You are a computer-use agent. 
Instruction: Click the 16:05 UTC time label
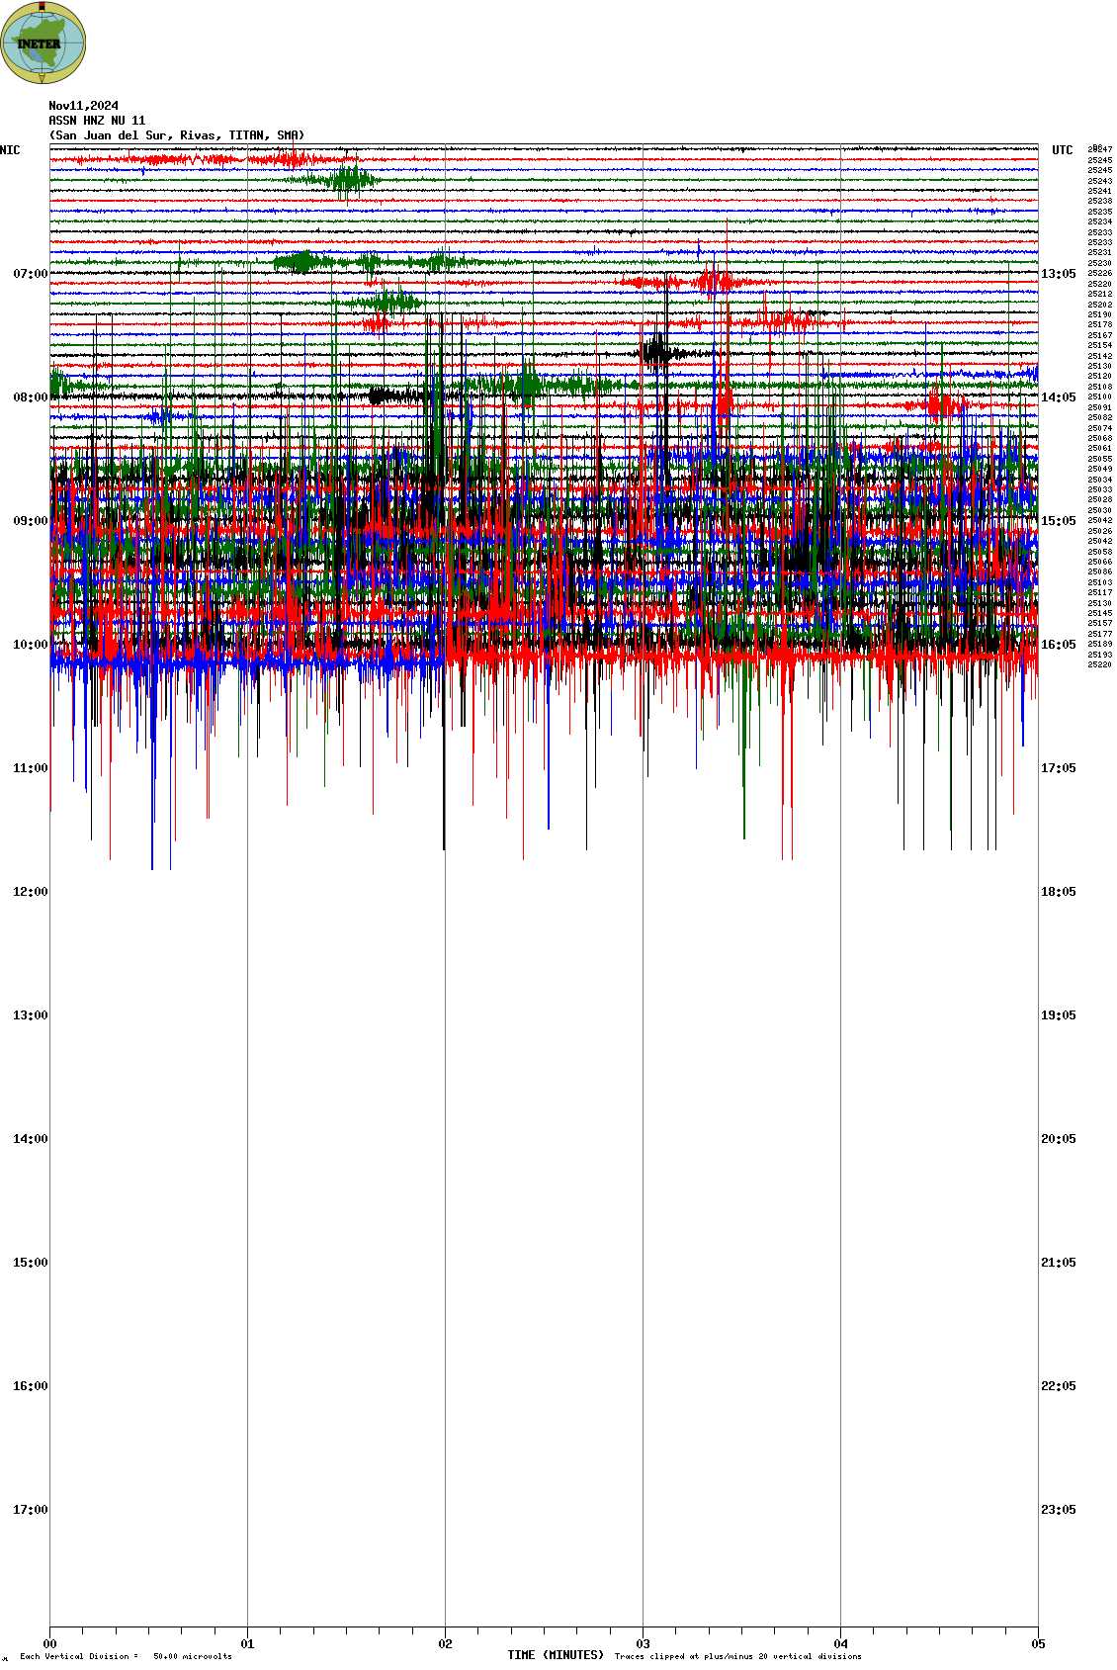[1058, 645]
